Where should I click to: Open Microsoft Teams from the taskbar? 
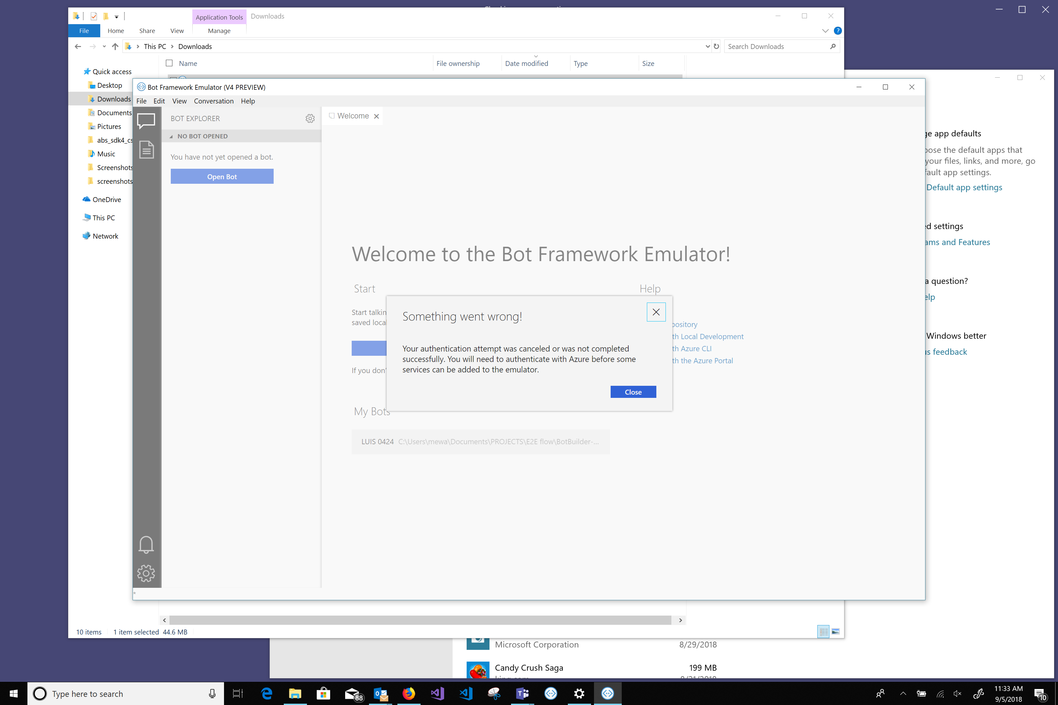pyautogui.click(x=523, y=693)
